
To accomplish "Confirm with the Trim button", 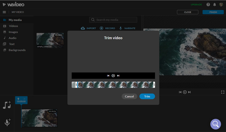I will tap(147, 96).
